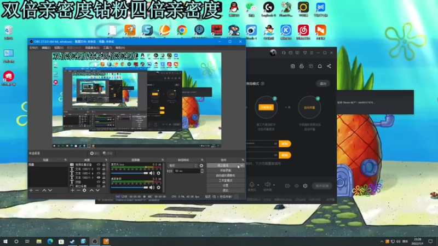Expand arrow next to 停止推流 button
Image resolution: width=438 pixels, height=246 pixels.
(x=242, y=166)
